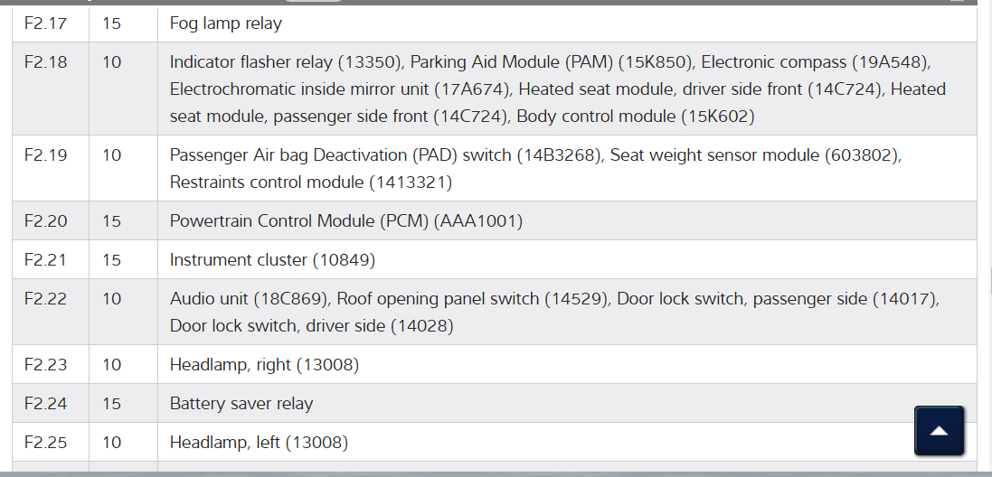
Task: Click the Headlamp, left (13008) entry
Action: click(x=259, y=443)
